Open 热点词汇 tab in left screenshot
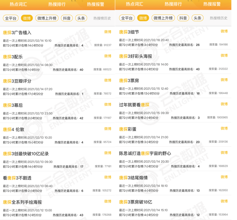 coord(18,4)
